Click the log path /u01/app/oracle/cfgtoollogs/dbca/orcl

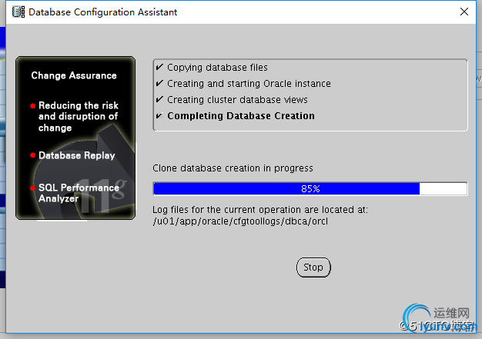tap(240, 221)
